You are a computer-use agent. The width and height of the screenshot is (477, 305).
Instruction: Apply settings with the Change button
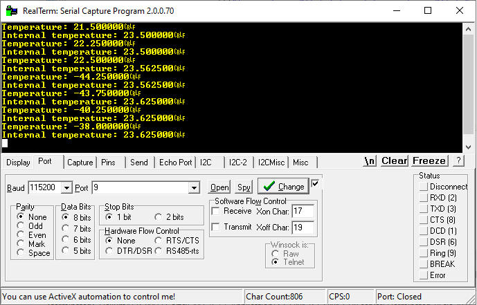point(283,186)
